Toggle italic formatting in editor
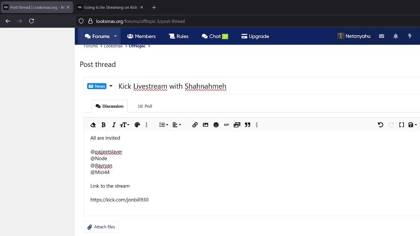 tap(114, 125)
